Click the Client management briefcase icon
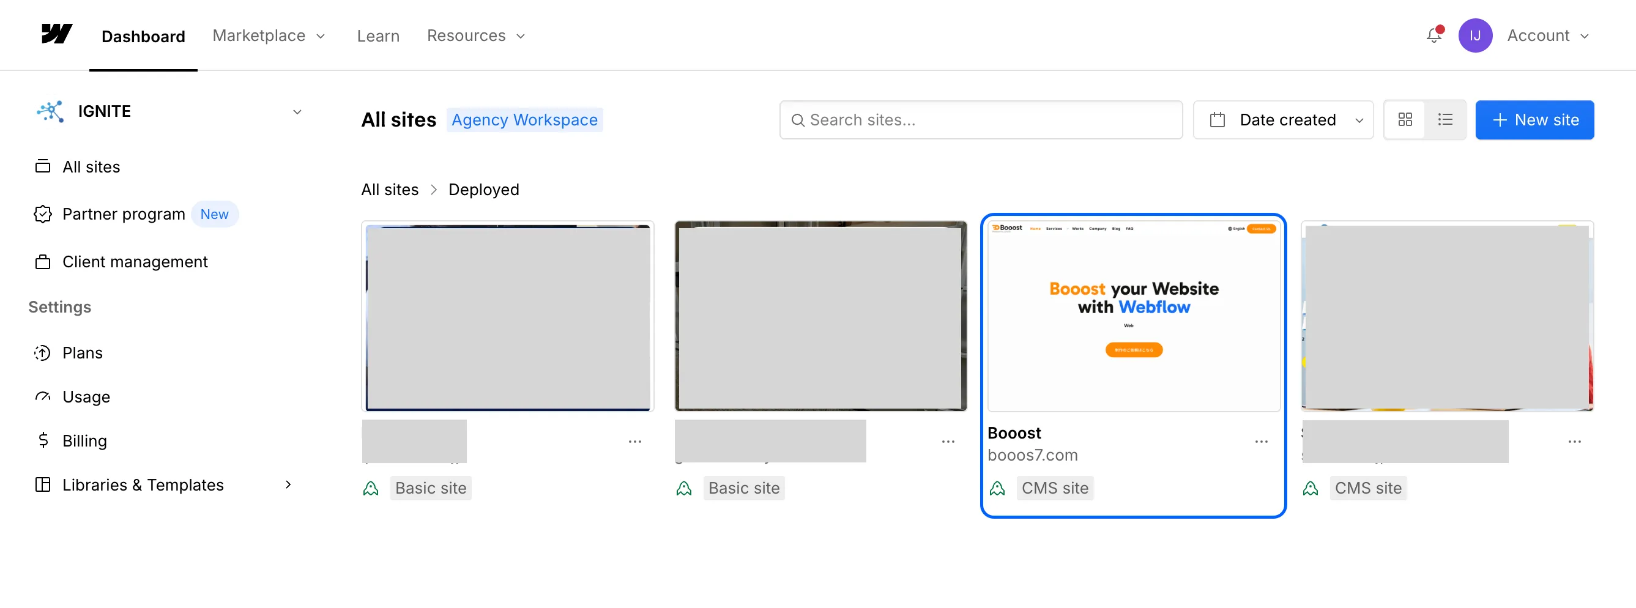1636x608 pixels. point(43,261)
